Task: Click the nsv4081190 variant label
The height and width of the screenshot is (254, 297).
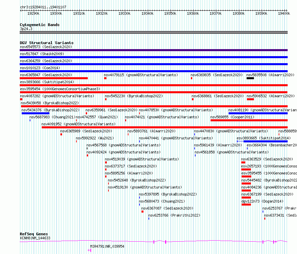Action: tap(263, 110)
